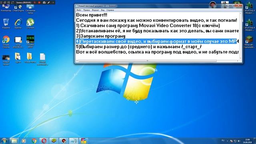Image resolution: width=256 pixels, height=144 pixels.
Task: Switch to the screen recorder taskbar icon
Action: [64, 141]
